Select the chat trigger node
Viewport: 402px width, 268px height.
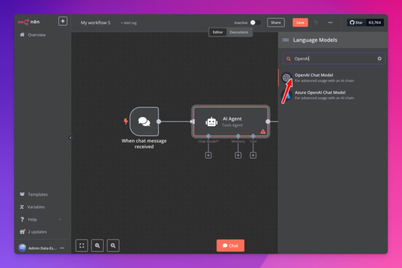[x=144, y=121]
